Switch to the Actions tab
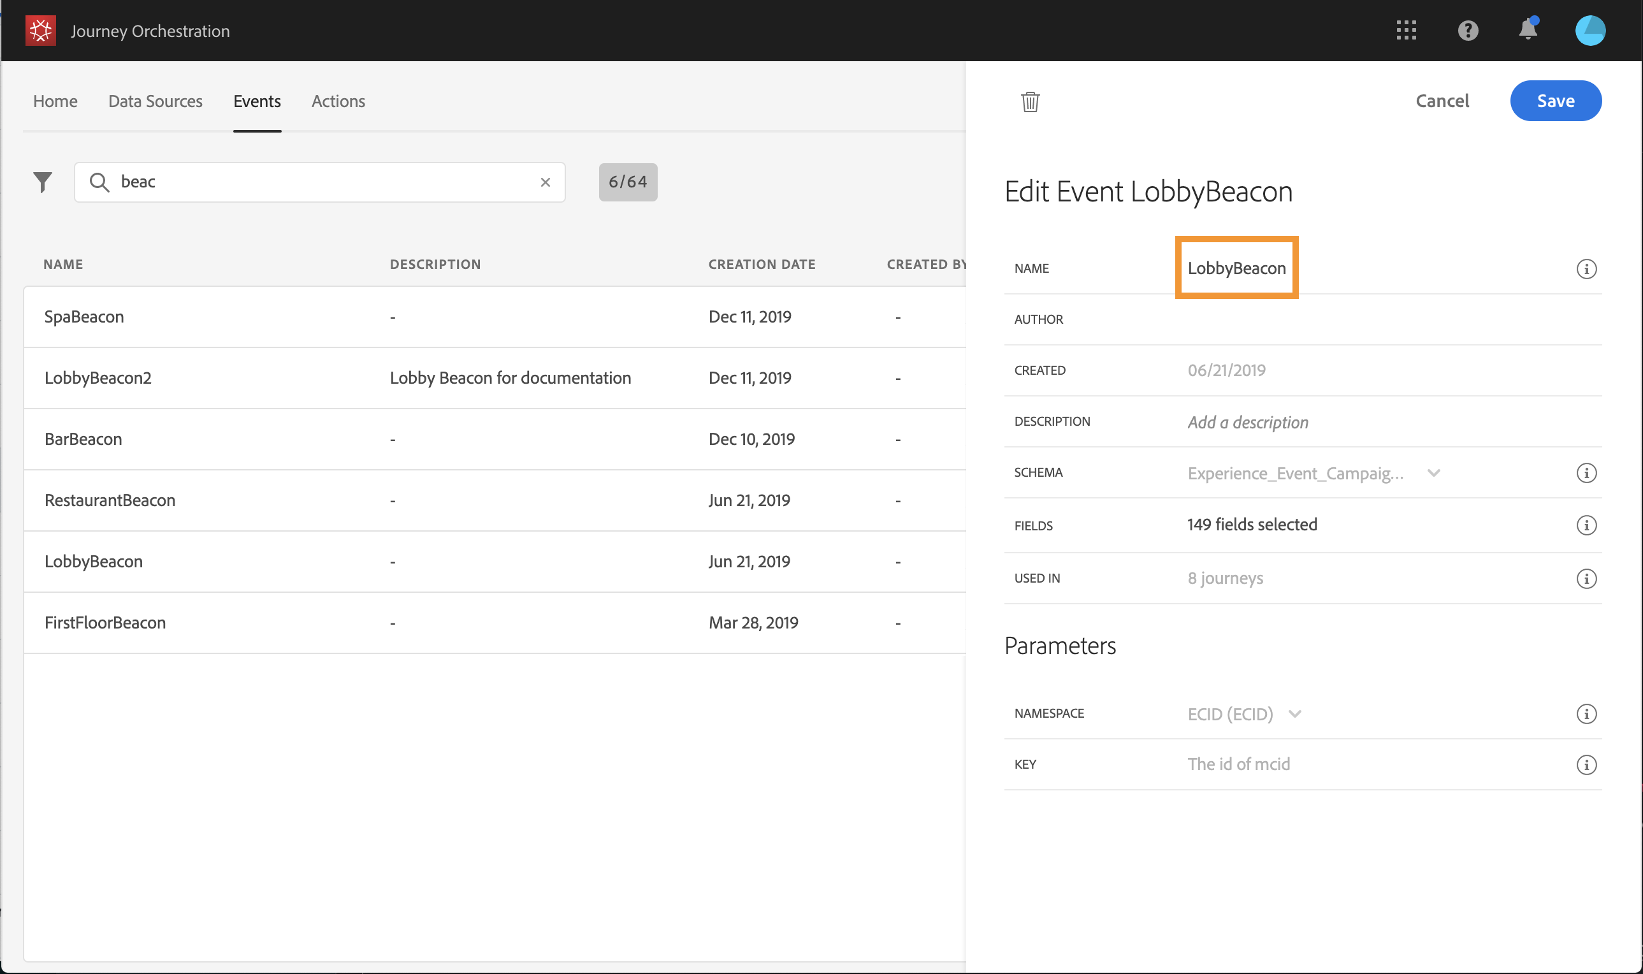 pyautogui.click(x=338, y=101)
